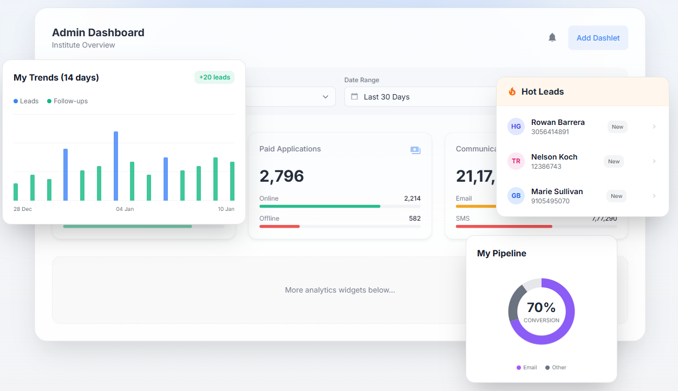Click the Add Dashlet button

(x=598, y=38)
